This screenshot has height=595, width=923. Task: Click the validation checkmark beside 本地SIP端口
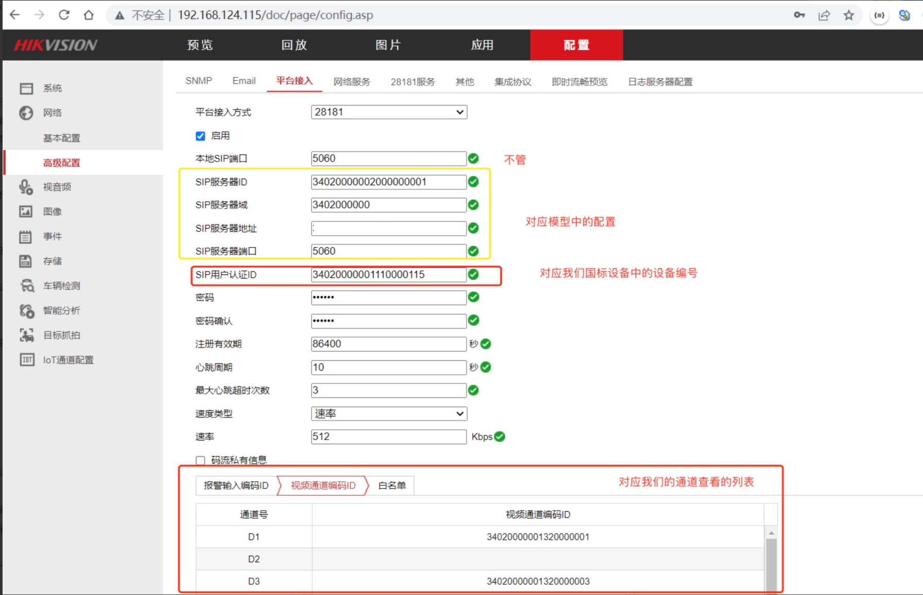point(473,159)
